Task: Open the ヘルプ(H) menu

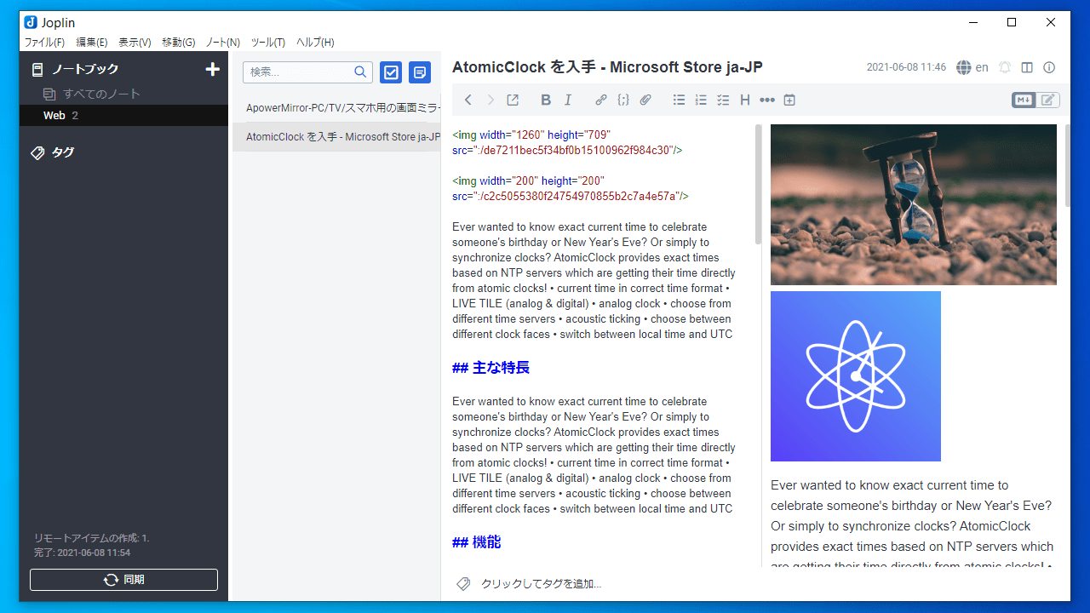Action: (315, 43)
